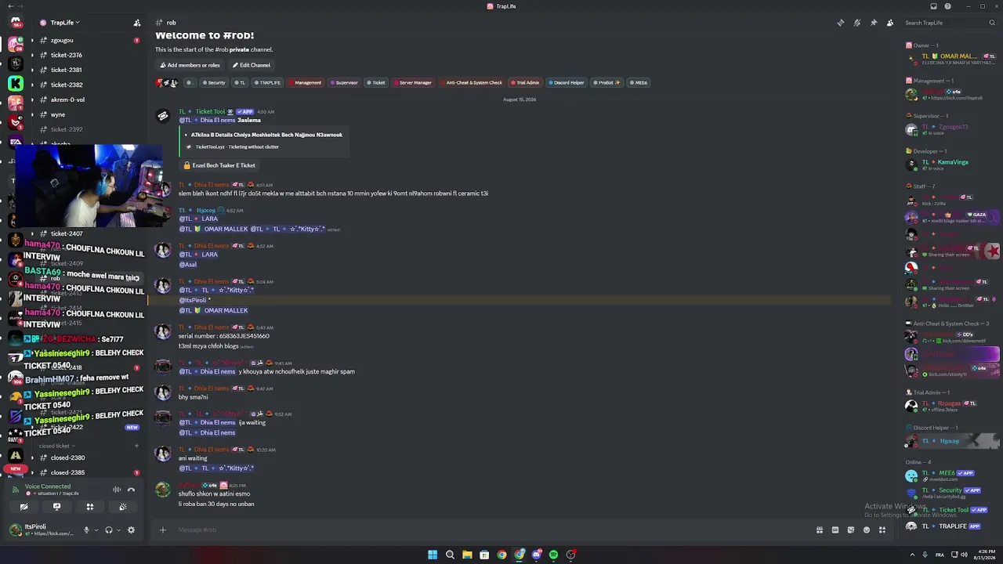Open Windows taskbar search
The width and height of the screenshot is (1003, 564).
tap(450, 555)
